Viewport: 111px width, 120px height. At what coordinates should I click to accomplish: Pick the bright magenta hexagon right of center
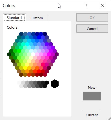[49, 54]
